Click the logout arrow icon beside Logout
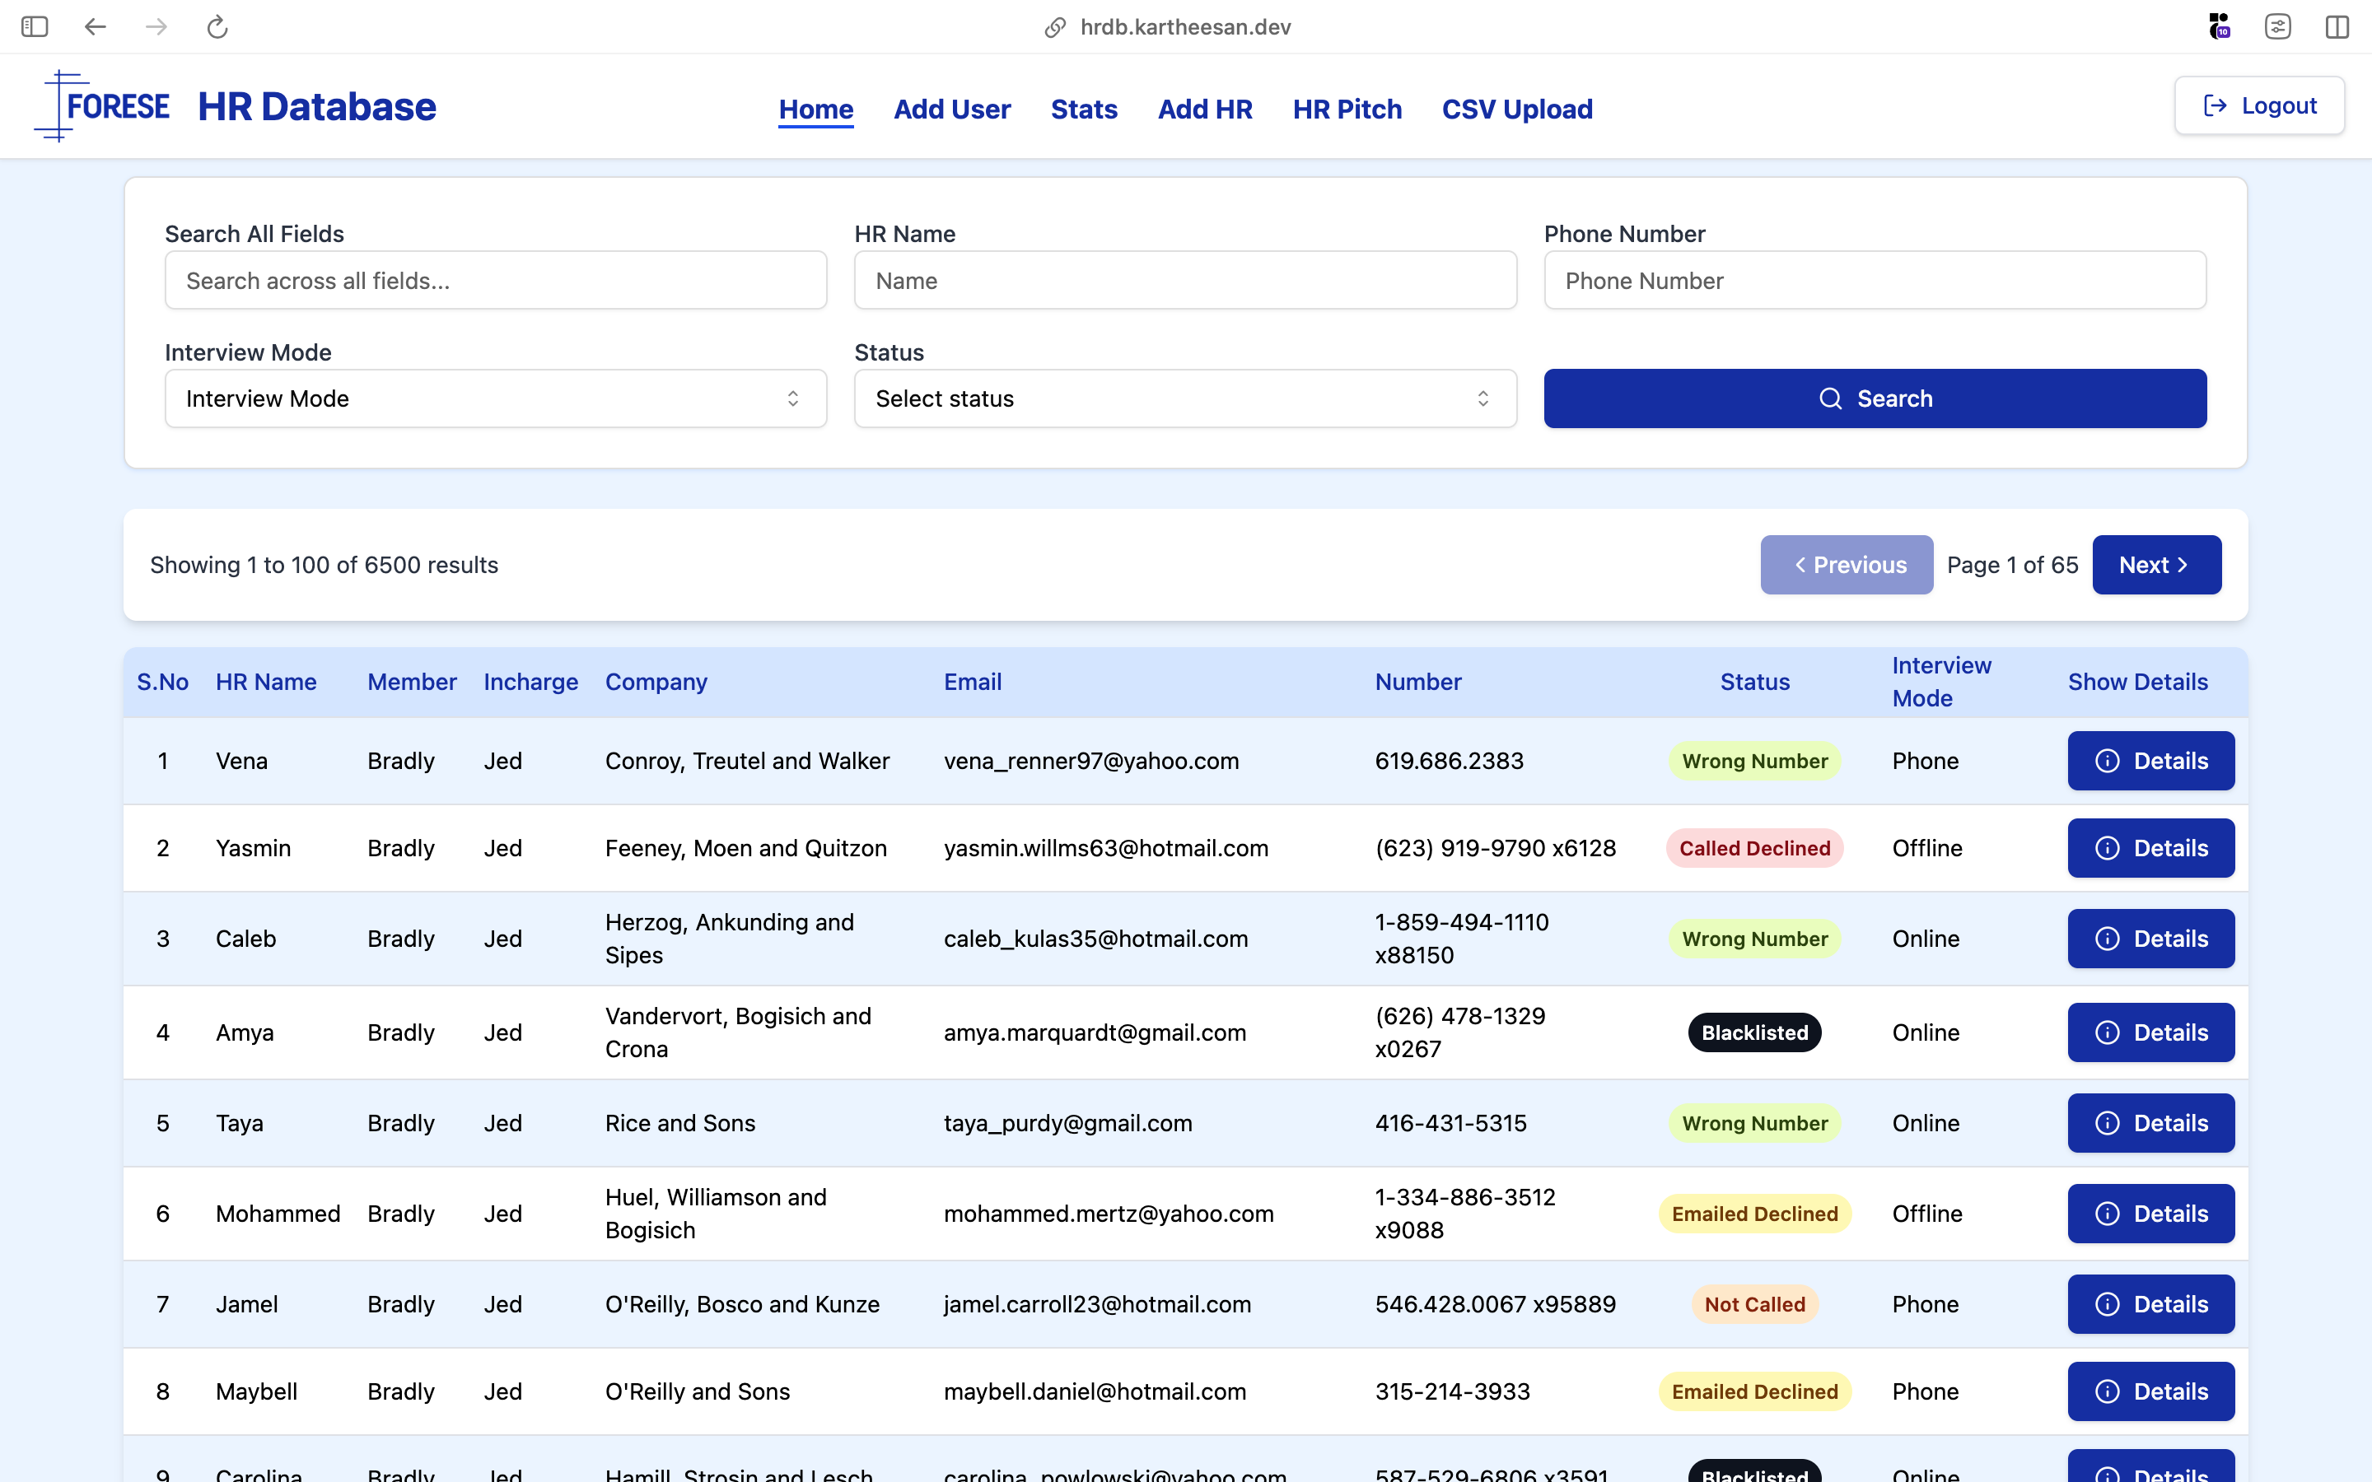 [2216, 105]
